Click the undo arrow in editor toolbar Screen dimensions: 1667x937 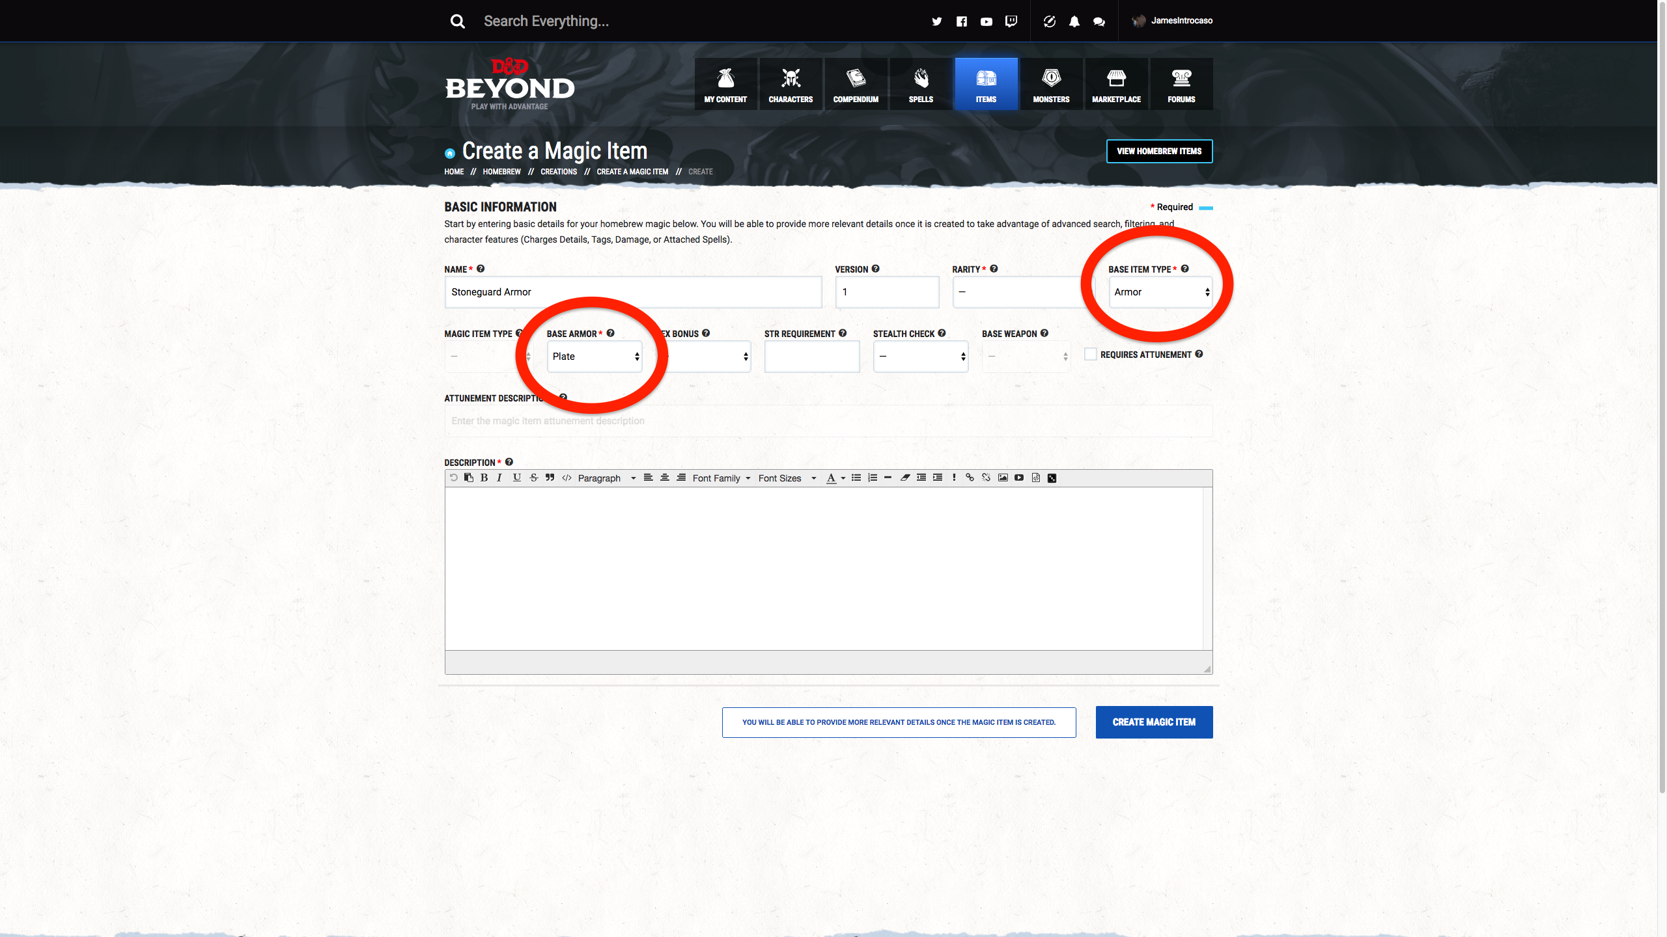click(453, 478)
